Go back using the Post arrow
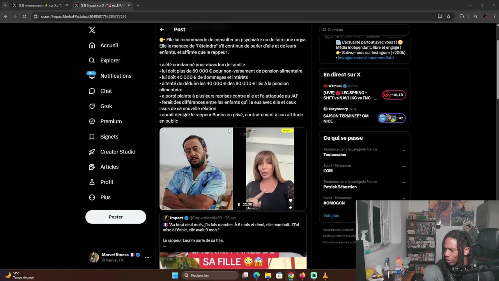 point(162,30)
